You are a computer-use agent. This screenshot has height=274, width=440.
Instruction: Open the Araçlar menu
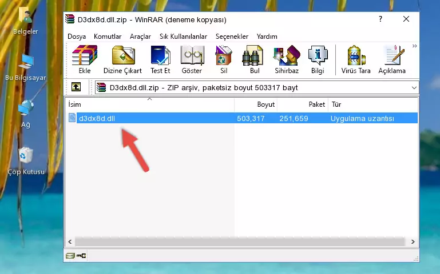pos(140,37)
